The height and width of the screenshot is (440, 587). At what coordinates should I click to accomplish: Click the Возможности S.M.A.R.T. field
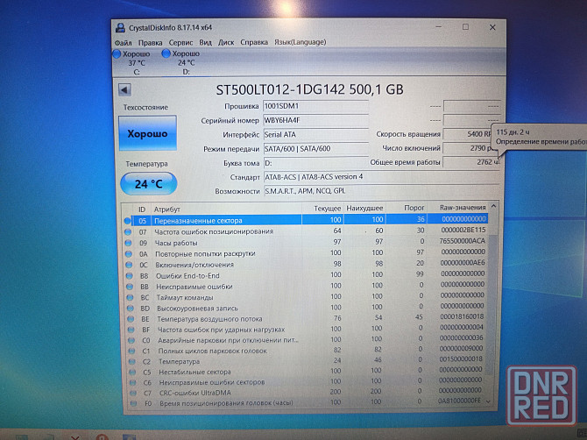tap(381, 191)
